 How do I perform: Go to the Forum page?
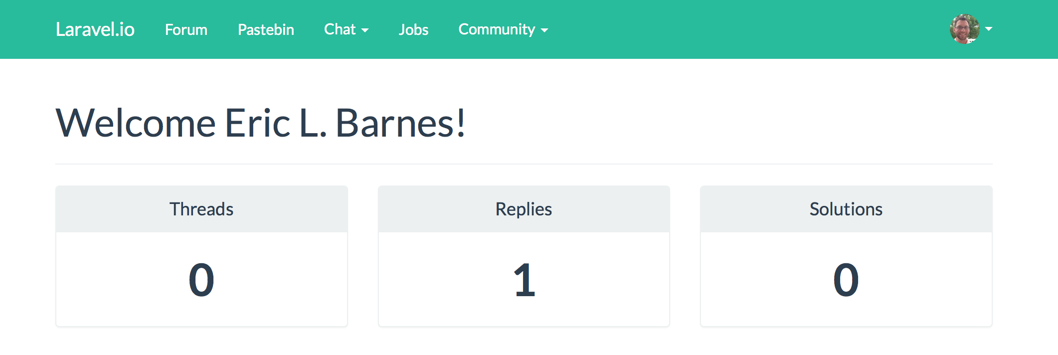coord(186,29)
